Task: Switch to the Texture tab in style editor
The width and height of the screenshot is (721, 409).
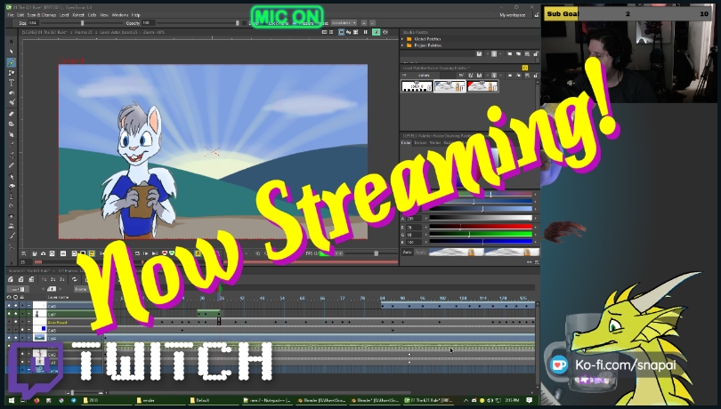Action: click(x=420, y=143)
